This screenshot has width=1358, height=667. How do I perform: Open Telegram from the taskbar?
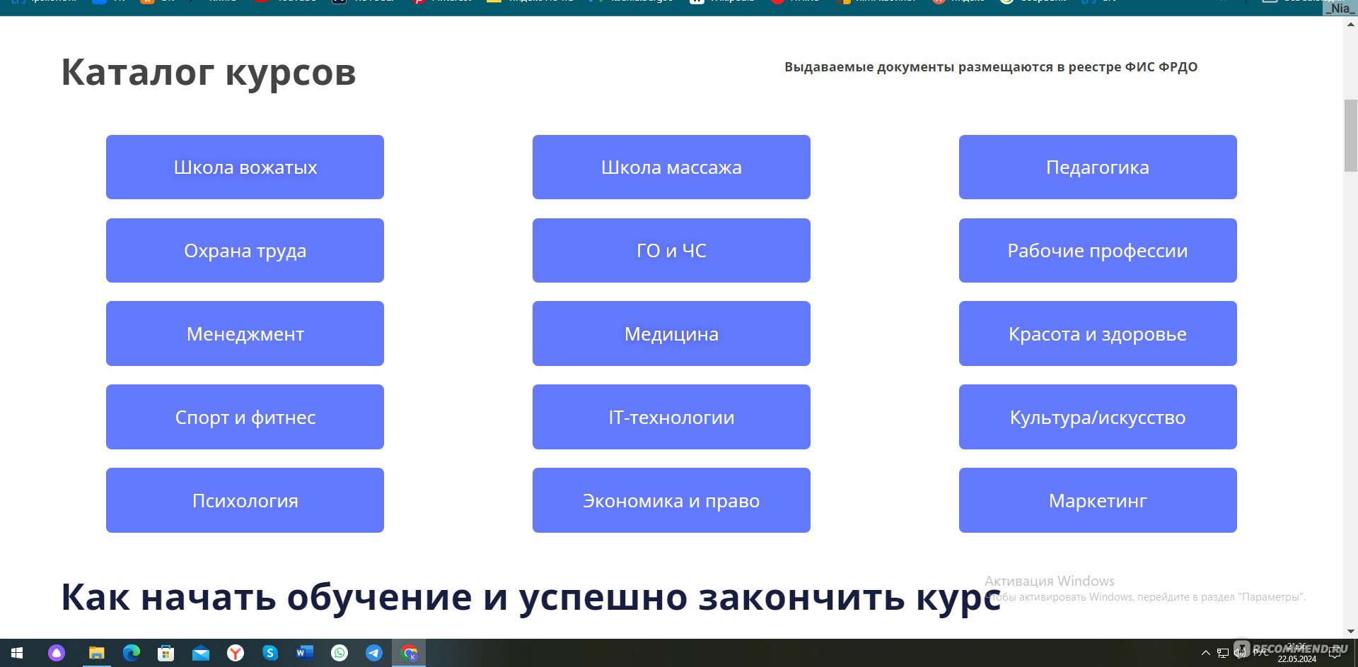click(374, 653)
